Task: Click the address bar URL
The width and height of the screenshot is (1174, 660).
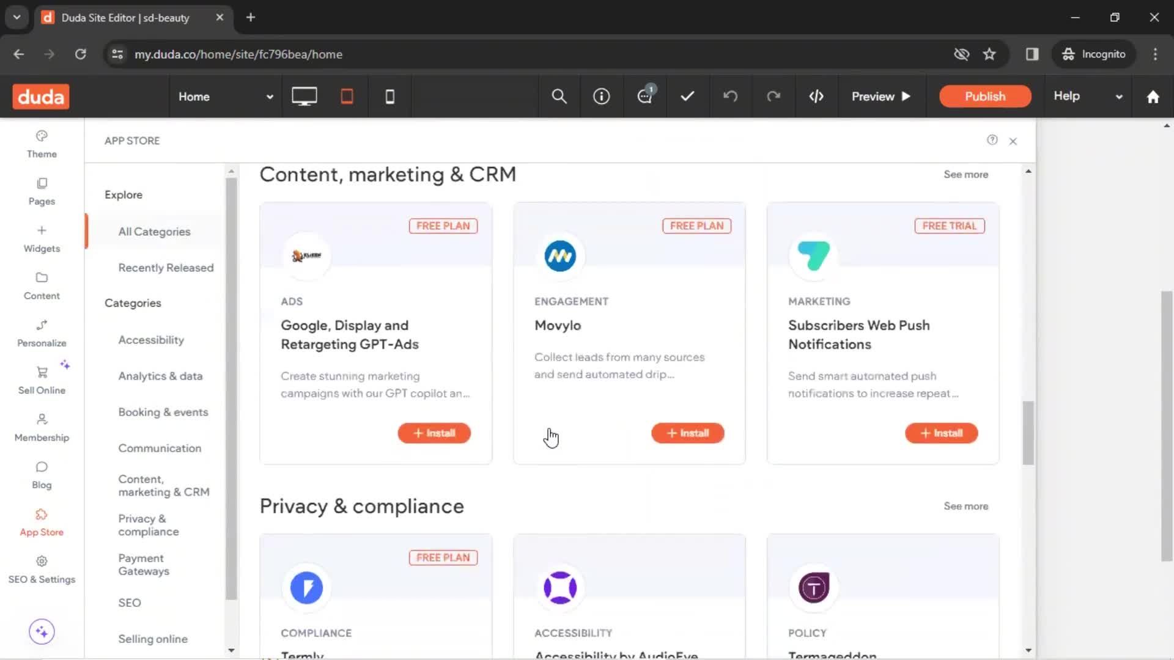Action: click(x=238, y=54)
